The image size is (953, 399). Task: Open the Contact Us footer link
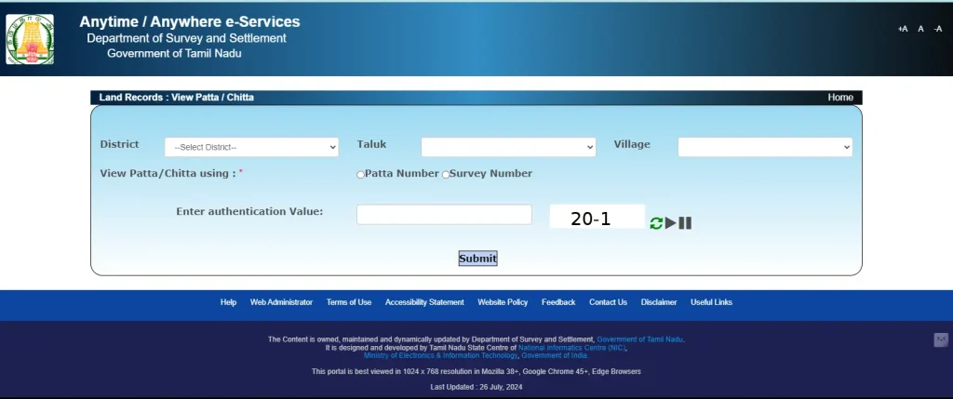(608, 302)
